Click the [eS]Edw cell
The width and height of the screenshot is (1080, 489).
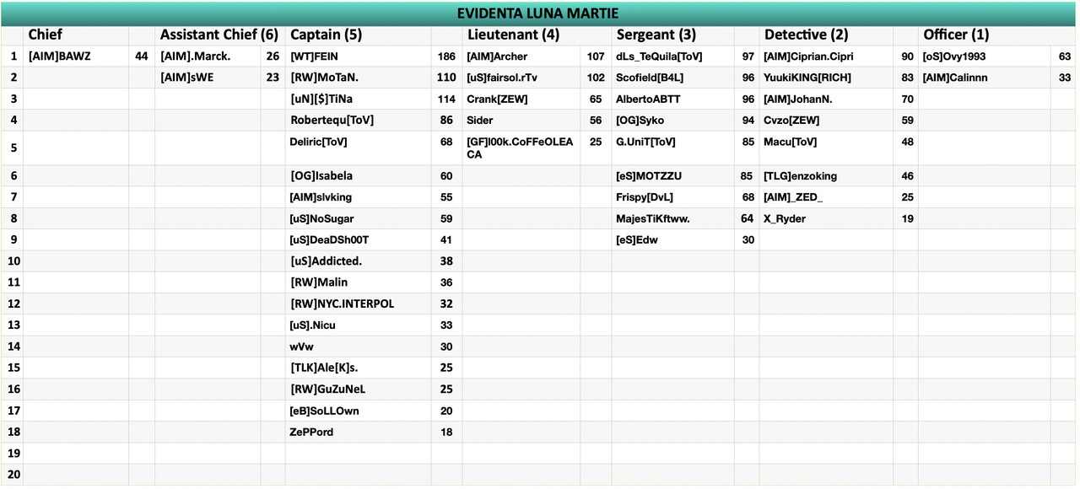(672, 239)
